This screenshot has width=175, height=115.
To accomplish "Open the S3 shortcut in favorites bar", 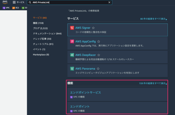I will click(x=24, y=8).
